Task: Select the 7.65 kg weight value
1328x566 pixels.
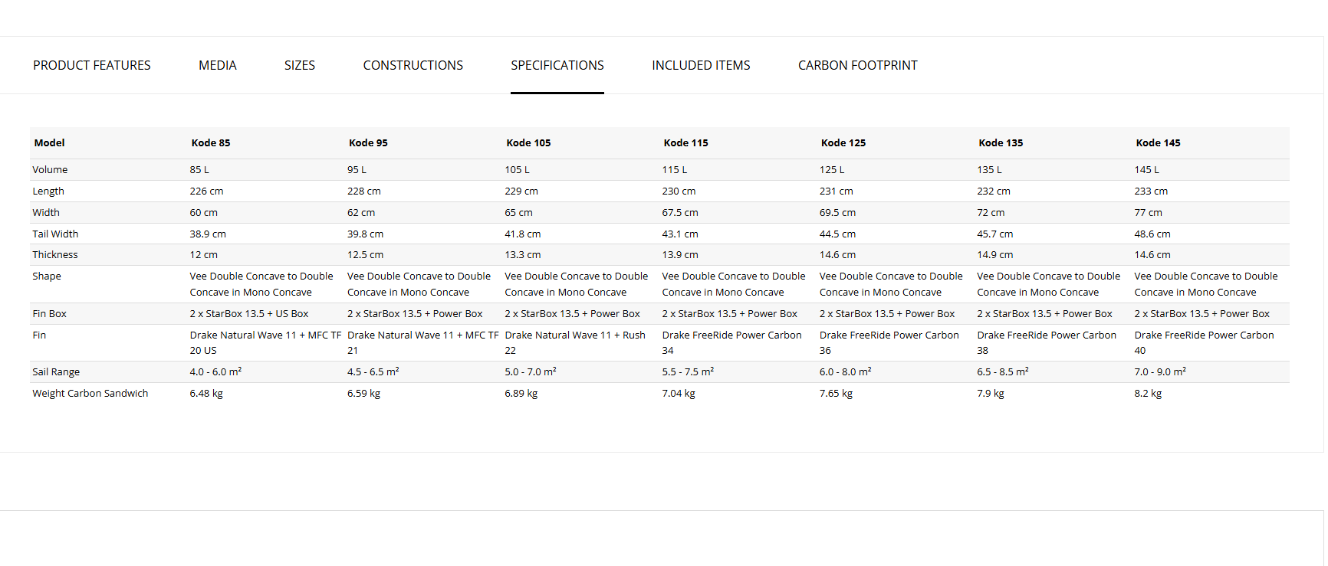Action: coord(836,393)
